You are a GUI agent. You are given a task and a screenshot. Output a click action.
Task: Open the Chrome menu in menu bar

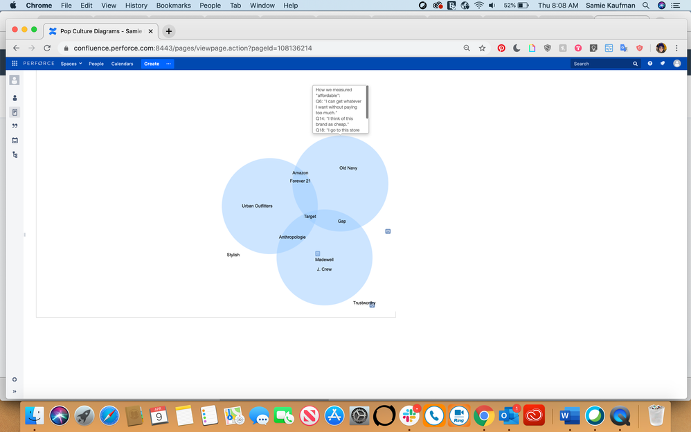coord(39,6)
